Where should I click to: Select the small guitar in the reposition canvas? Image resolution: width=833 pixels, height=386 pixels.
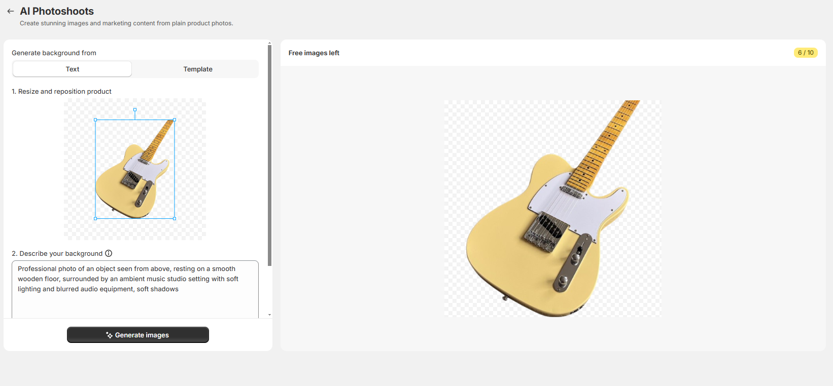pyautogui.click(x=134, y=169)
